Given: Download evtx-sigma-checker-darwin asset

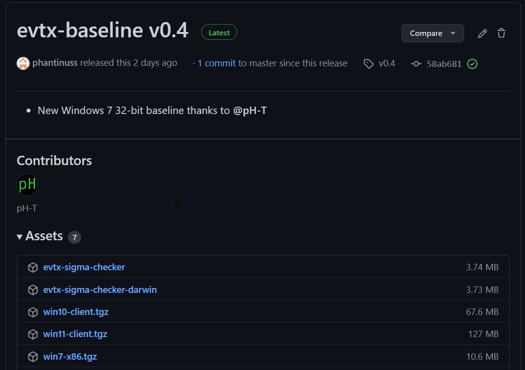Looking at the screenshot, I should click(x=100, y=289).
